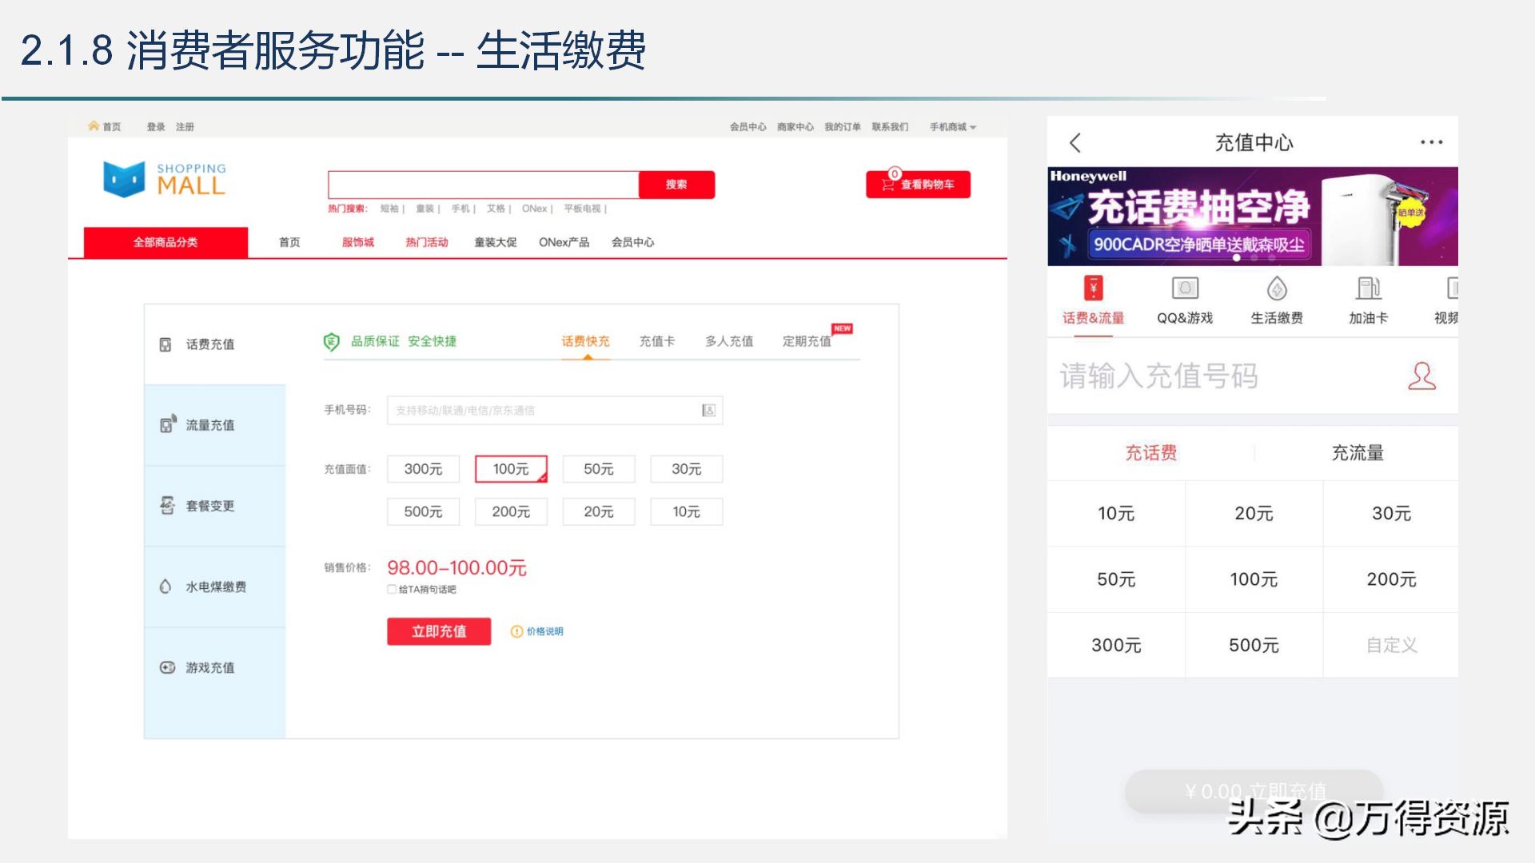Open the 手机商城 dropdown

[951, 126]
